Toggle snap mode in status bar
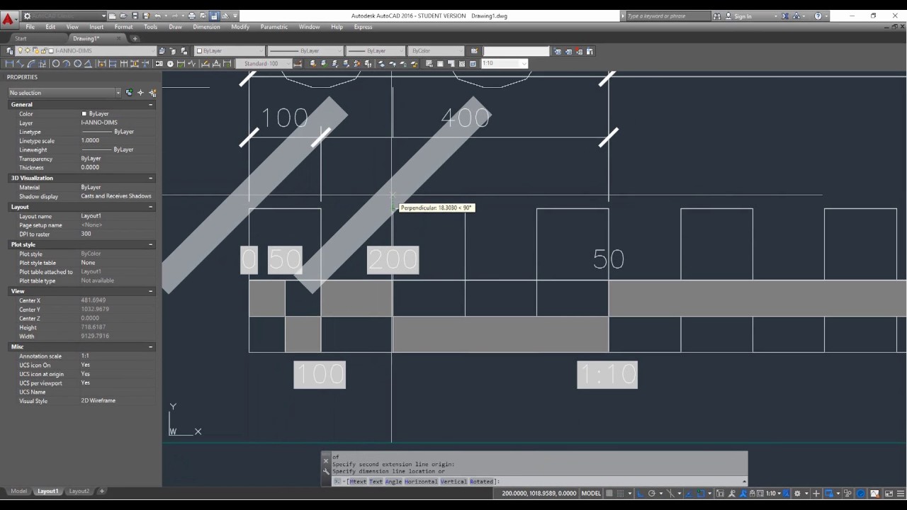 point(620,493)
